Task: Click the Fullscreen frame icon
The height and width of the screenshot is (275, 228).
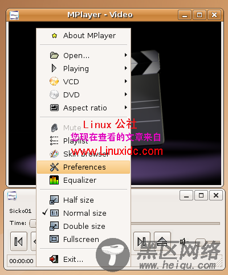Action: pos(54,239)
